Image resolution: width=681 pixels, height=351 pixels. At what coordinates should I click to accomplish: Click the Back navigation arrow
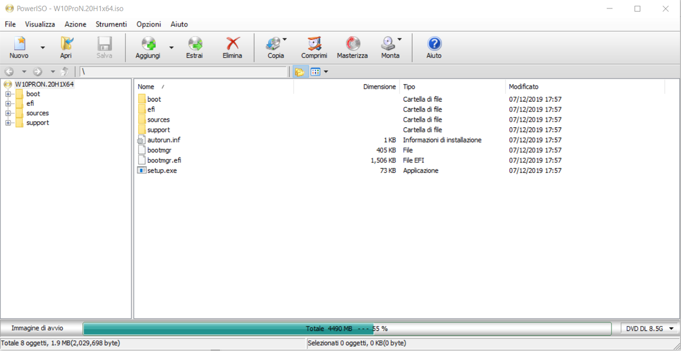click(9, 72)
